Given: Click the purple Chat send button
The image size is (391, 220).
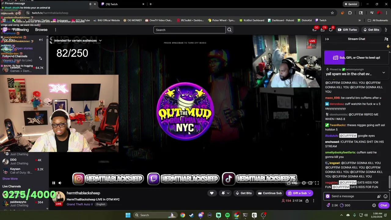Looking at the screenshot, I should 384,205.
